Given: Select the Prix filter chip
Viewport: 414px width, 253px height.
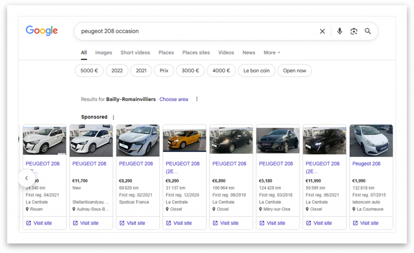Looking at the screenshot, I should (x=164, y=70).
